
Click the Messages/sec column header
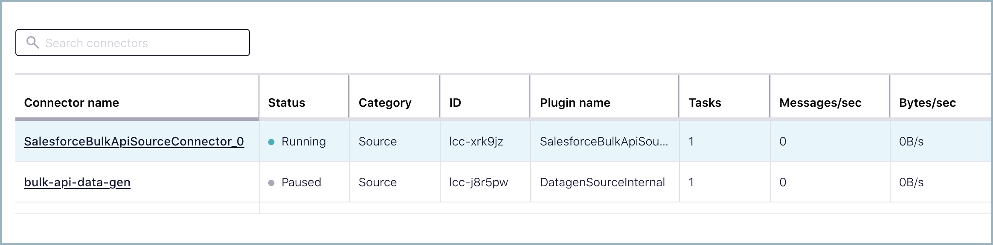[820, 103]
